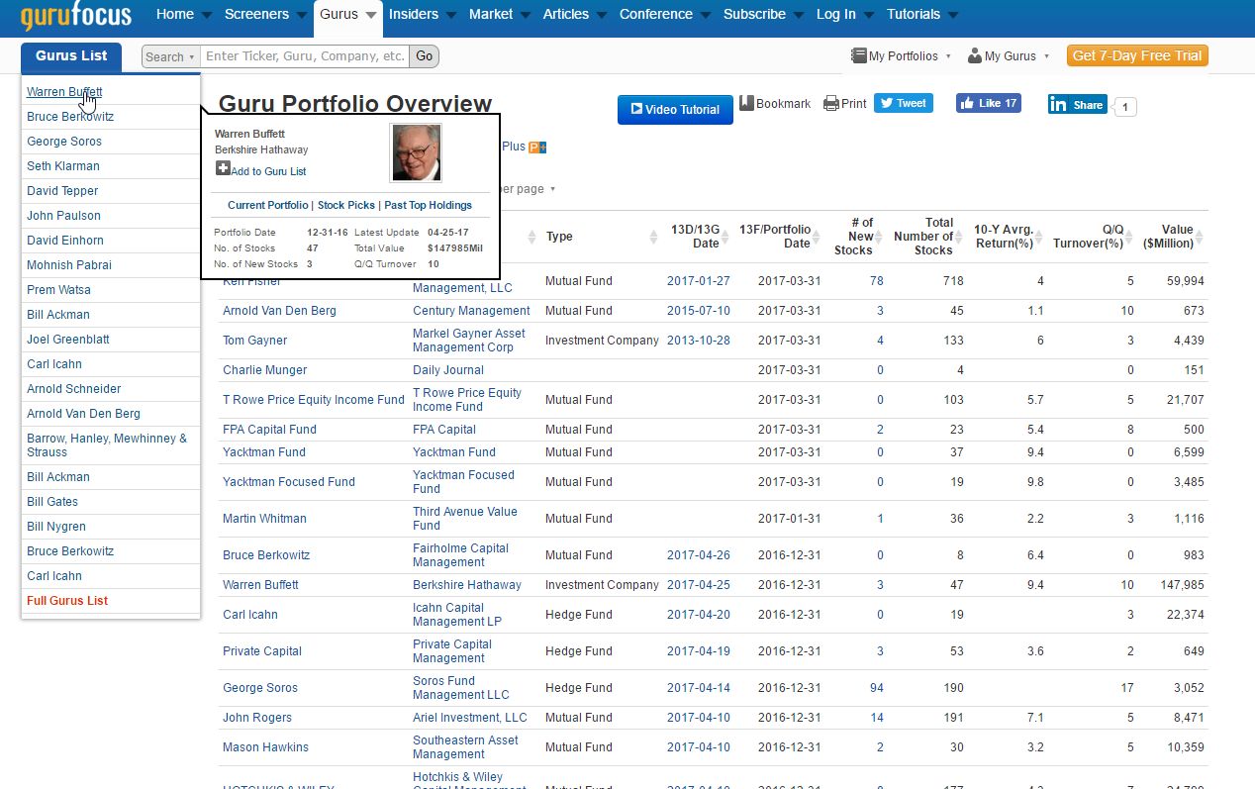Viewport: 1255px width, 789px height.
Task: Select David Tepper in gurus list
Action: click(62, 191)
